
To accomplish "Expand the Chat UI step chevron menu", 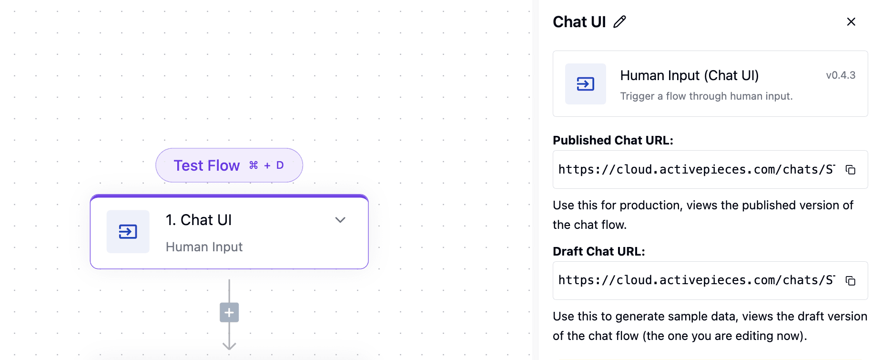I will tap(340, 220).
